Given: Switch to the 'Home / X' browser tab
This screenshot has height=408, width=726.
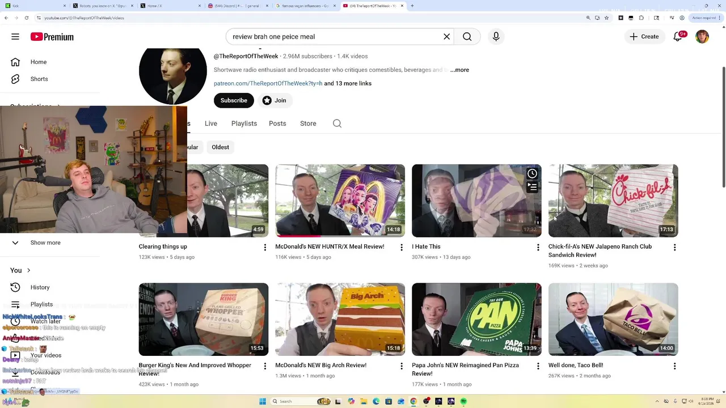Looking at the screenshot, I should coord(170,6).
